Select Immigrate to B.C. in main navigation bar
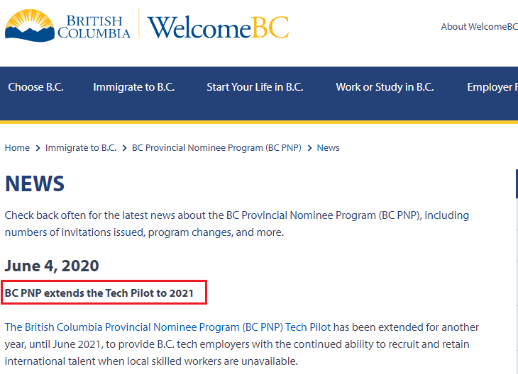Screen dimensions: 518x374 pos(133,87)
